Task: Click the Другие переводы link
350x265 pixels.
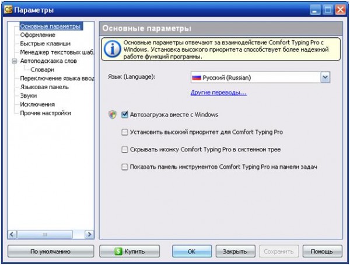Action: point(219,93)
